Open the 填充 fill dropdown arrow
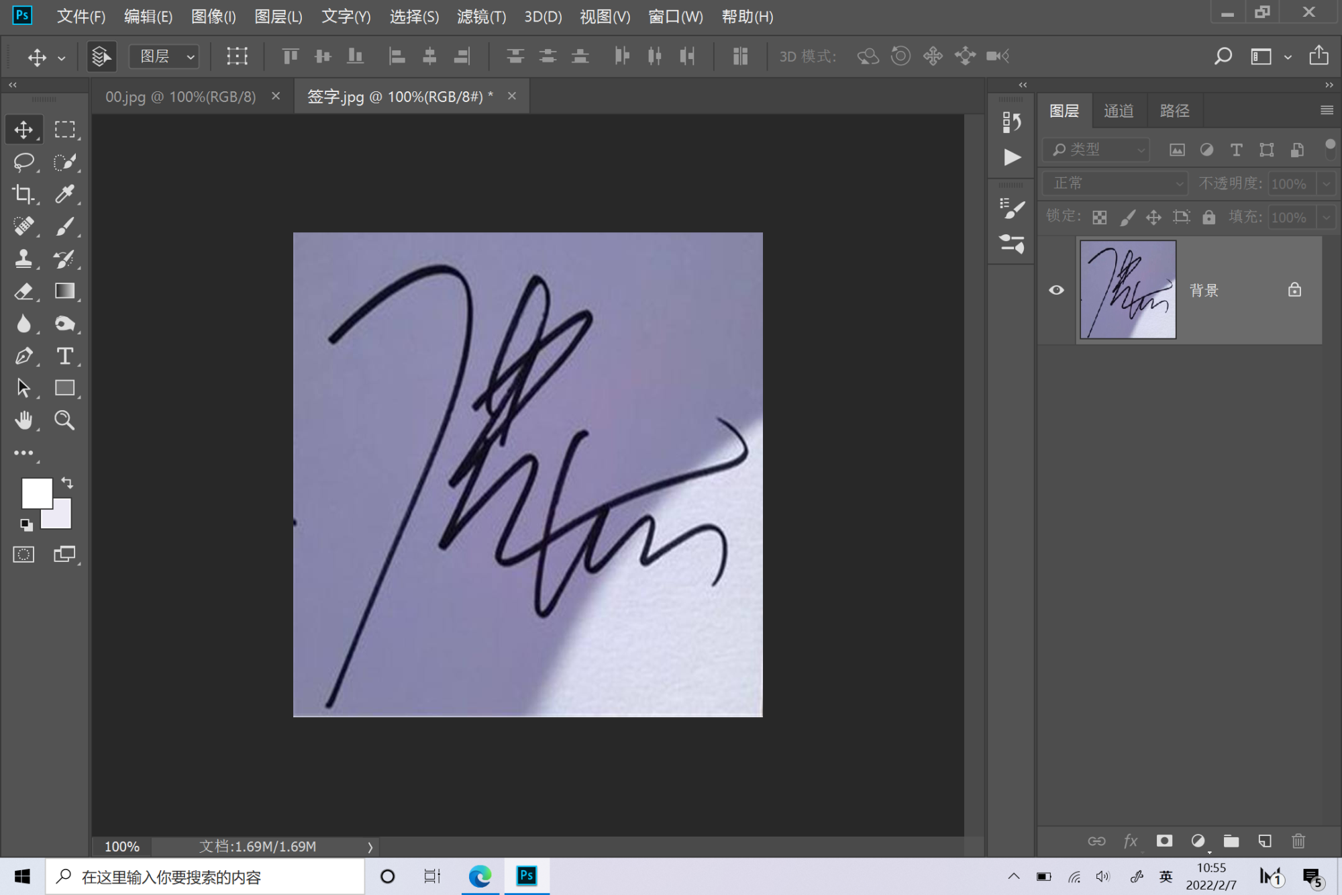1342x895 pixels. tap(1326, 218)
